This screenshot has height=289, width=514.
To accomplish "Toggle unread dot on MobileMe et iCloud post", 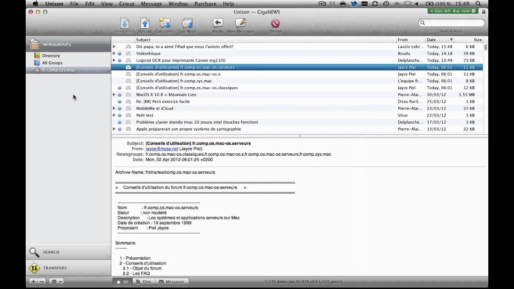I will coord(120,108).
